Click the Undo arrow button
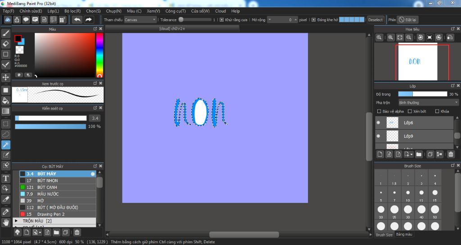The height and width of the screenshot is (245, 461). coord(77,20)
